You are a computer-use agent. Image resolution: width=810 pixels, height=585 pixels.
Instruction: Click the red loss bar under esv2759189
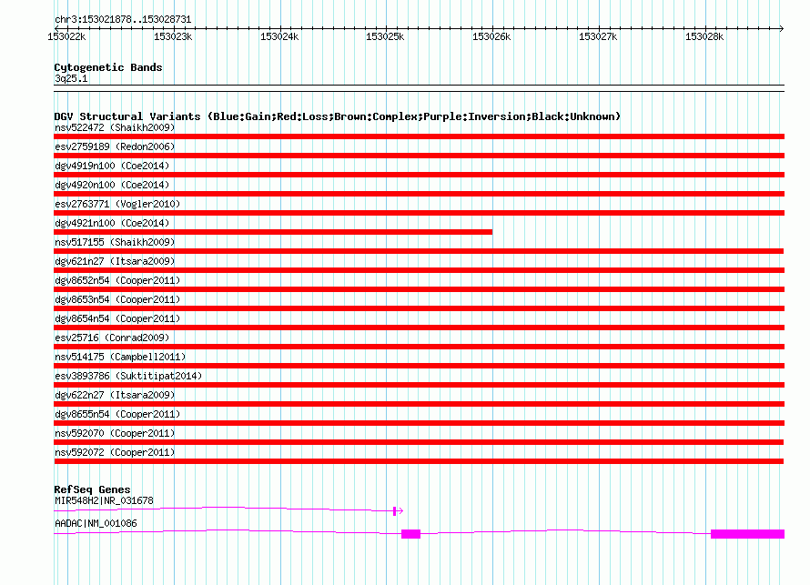click(419, 156)
